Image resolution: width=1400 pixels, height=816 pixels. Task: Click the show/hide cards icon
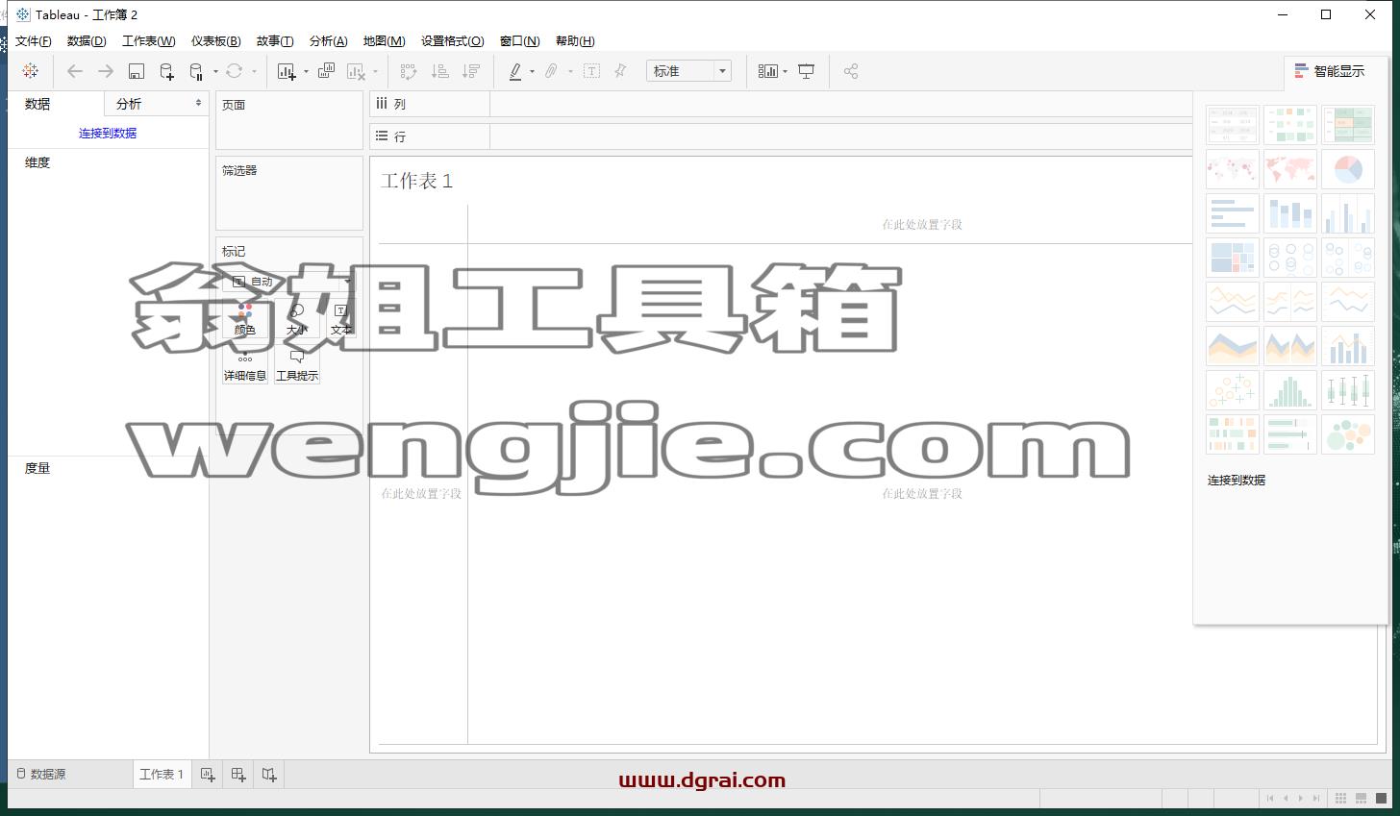coord(767,71)
